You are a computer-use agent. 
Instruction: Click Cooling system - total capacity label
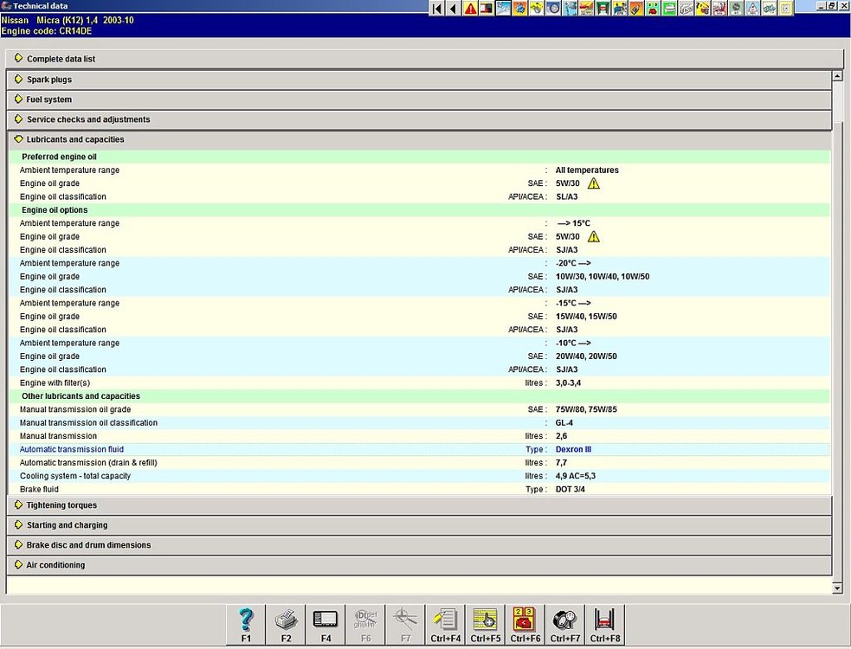tap(75, 476)
